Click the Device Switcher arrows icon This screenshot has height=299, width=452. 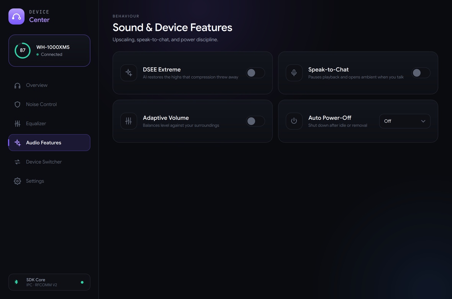click(17, 162)
